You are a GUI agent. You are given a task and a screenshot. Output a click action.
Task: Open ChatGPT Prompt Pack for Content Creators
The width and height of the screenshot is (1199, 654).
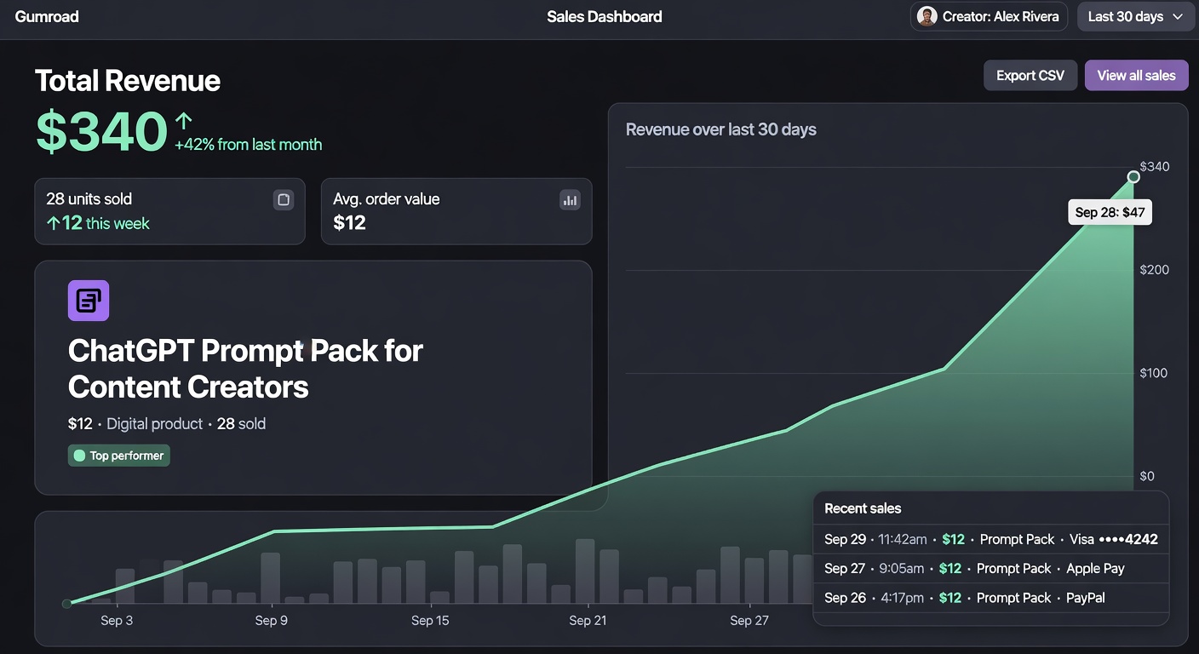click(x=245, y=369)
